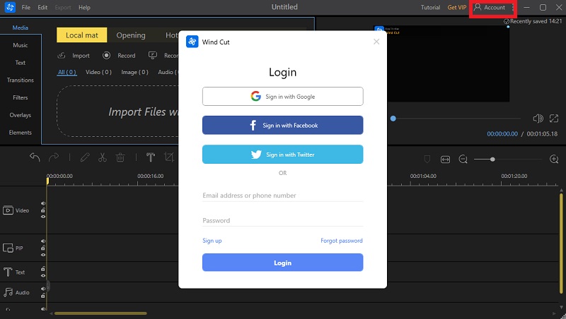Open the Account dropdown menu
The image size is (566, 319).
[x=493, y=8]
